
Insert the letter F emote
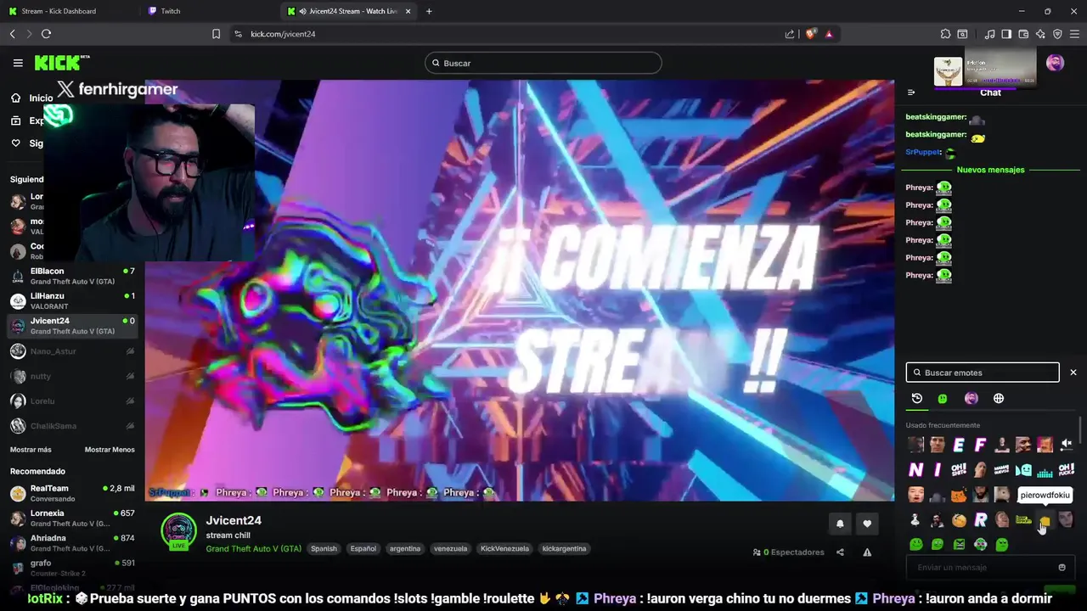[980, 445]
